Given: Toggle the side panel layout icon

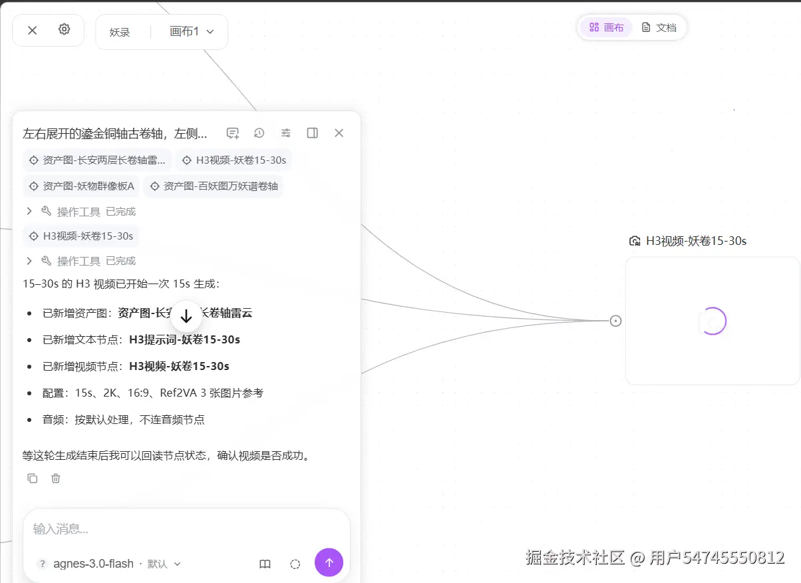Looking at the screenshot, I should point(313,133).
